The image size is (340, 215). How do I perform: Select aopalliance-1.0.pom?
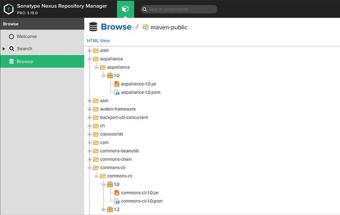tap(141, 92)
